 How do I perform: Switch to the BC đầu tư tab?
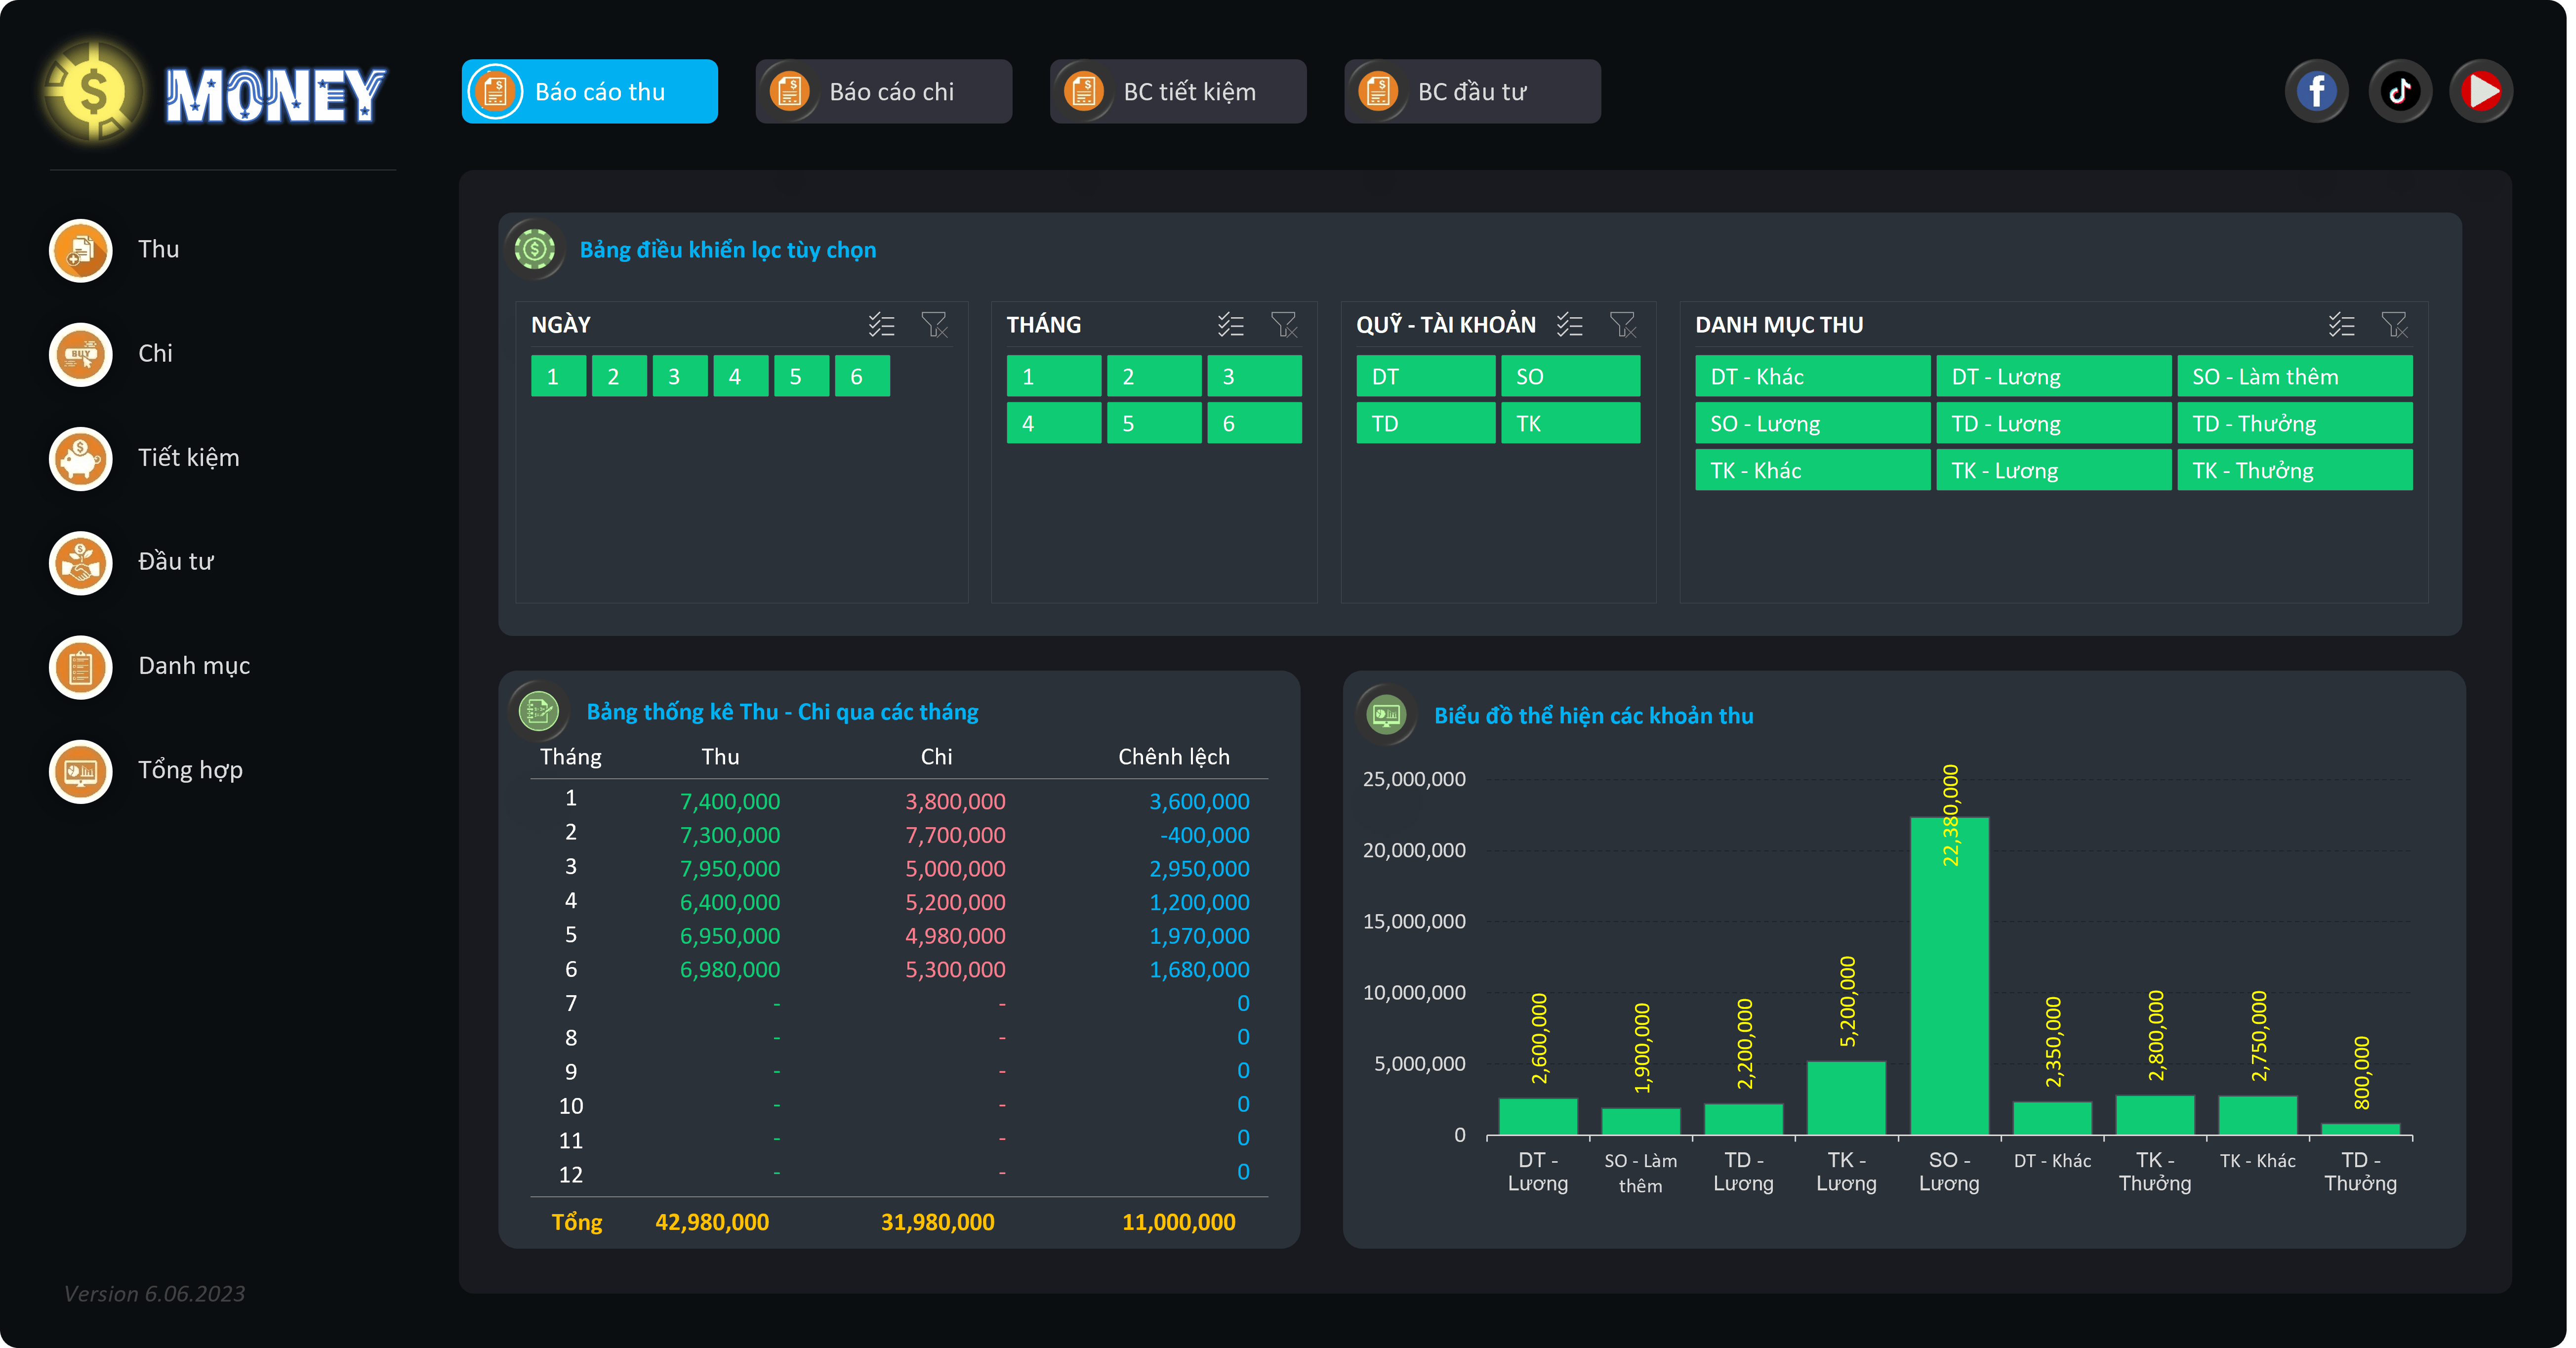[1472, 92]
